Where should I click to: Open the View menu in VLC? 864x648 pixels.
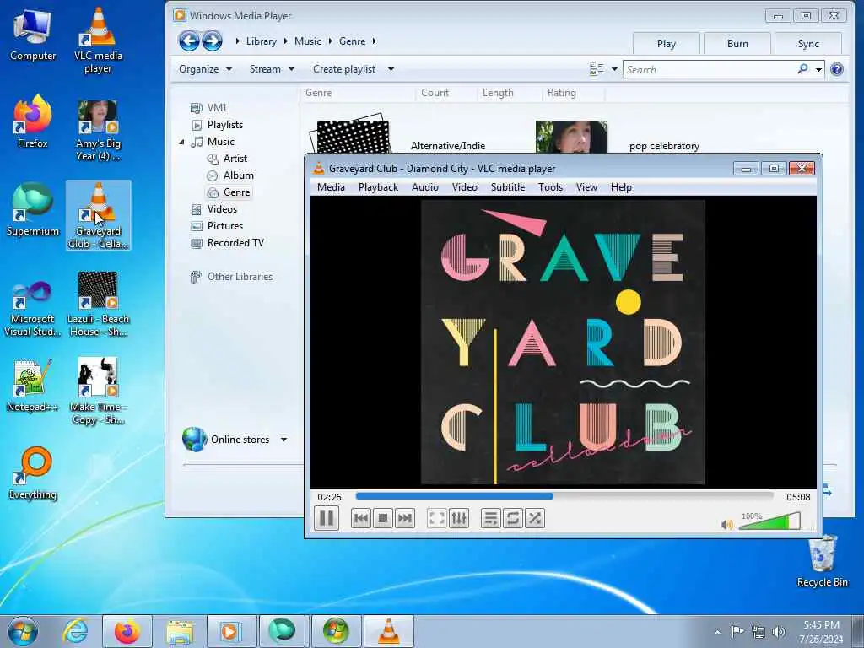(587, 187)
